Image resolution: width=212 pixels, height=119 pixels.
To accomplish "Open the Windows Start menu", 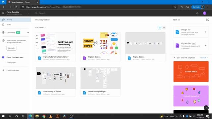I will (3, 116).
